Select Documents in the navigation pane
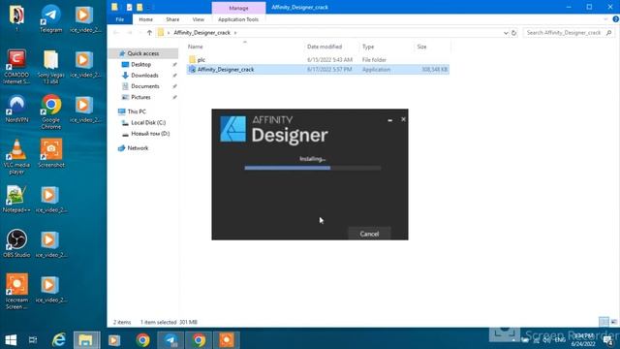 (144, 86)
